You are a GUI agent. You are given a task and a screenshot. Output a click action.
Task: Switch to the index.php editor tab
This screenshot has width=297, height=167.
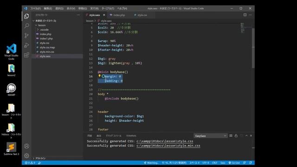click(119, 15)
